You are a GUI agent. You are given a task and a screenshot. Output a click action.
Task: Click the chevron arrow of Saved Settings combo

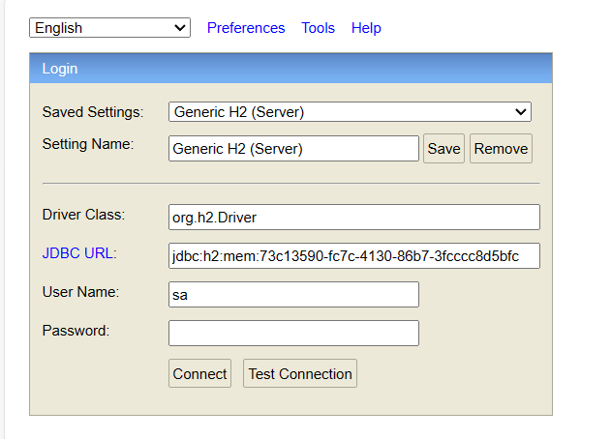521,112
